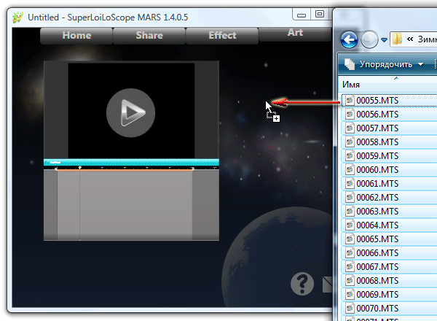Screen dimensions: 437x321
Task: Click the SuperLoiLoScope app icon in title bar
Action: 17,18
